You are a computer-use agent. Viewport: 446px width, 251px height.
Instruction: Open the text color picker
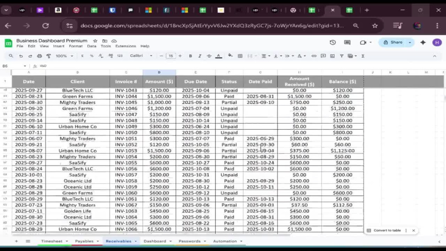(219, 56)
